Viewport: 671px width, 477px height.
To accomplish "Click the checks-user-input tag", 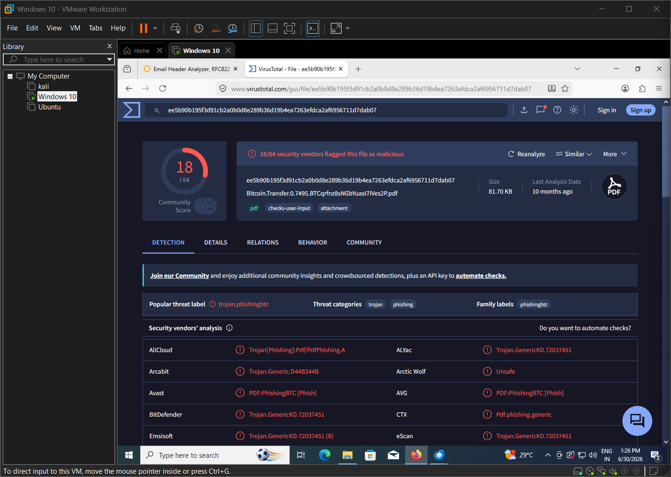I will coord(289,208).
